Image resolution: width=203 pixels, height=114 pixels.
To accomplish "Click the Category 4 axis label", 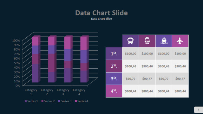I will [x=79, y=92].
